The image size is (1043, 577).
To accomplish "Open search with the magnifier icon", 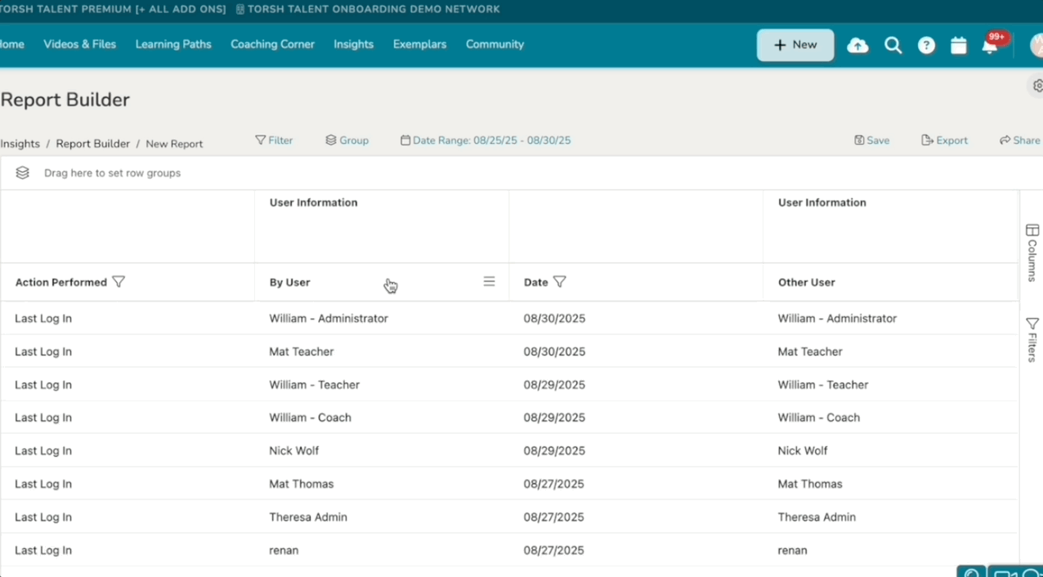I will pos(893,46).
